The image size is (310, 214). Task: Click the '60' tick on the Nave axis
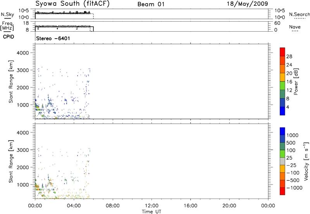coord(277,23)
